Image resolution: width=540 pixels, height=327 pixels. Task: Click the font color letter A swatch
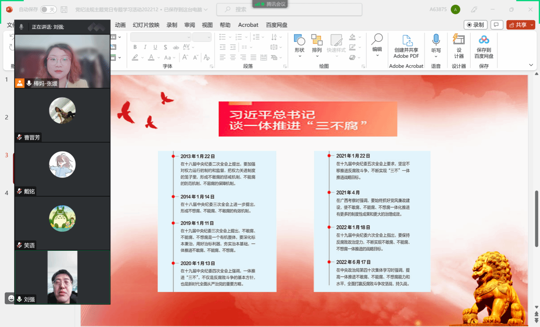pos(151,57)
